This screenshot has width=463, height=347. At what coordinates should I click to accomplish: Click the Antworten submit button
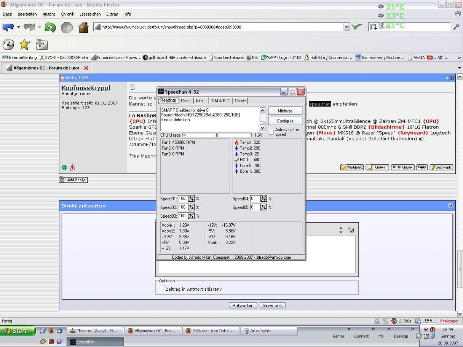[x=243, y=305]
